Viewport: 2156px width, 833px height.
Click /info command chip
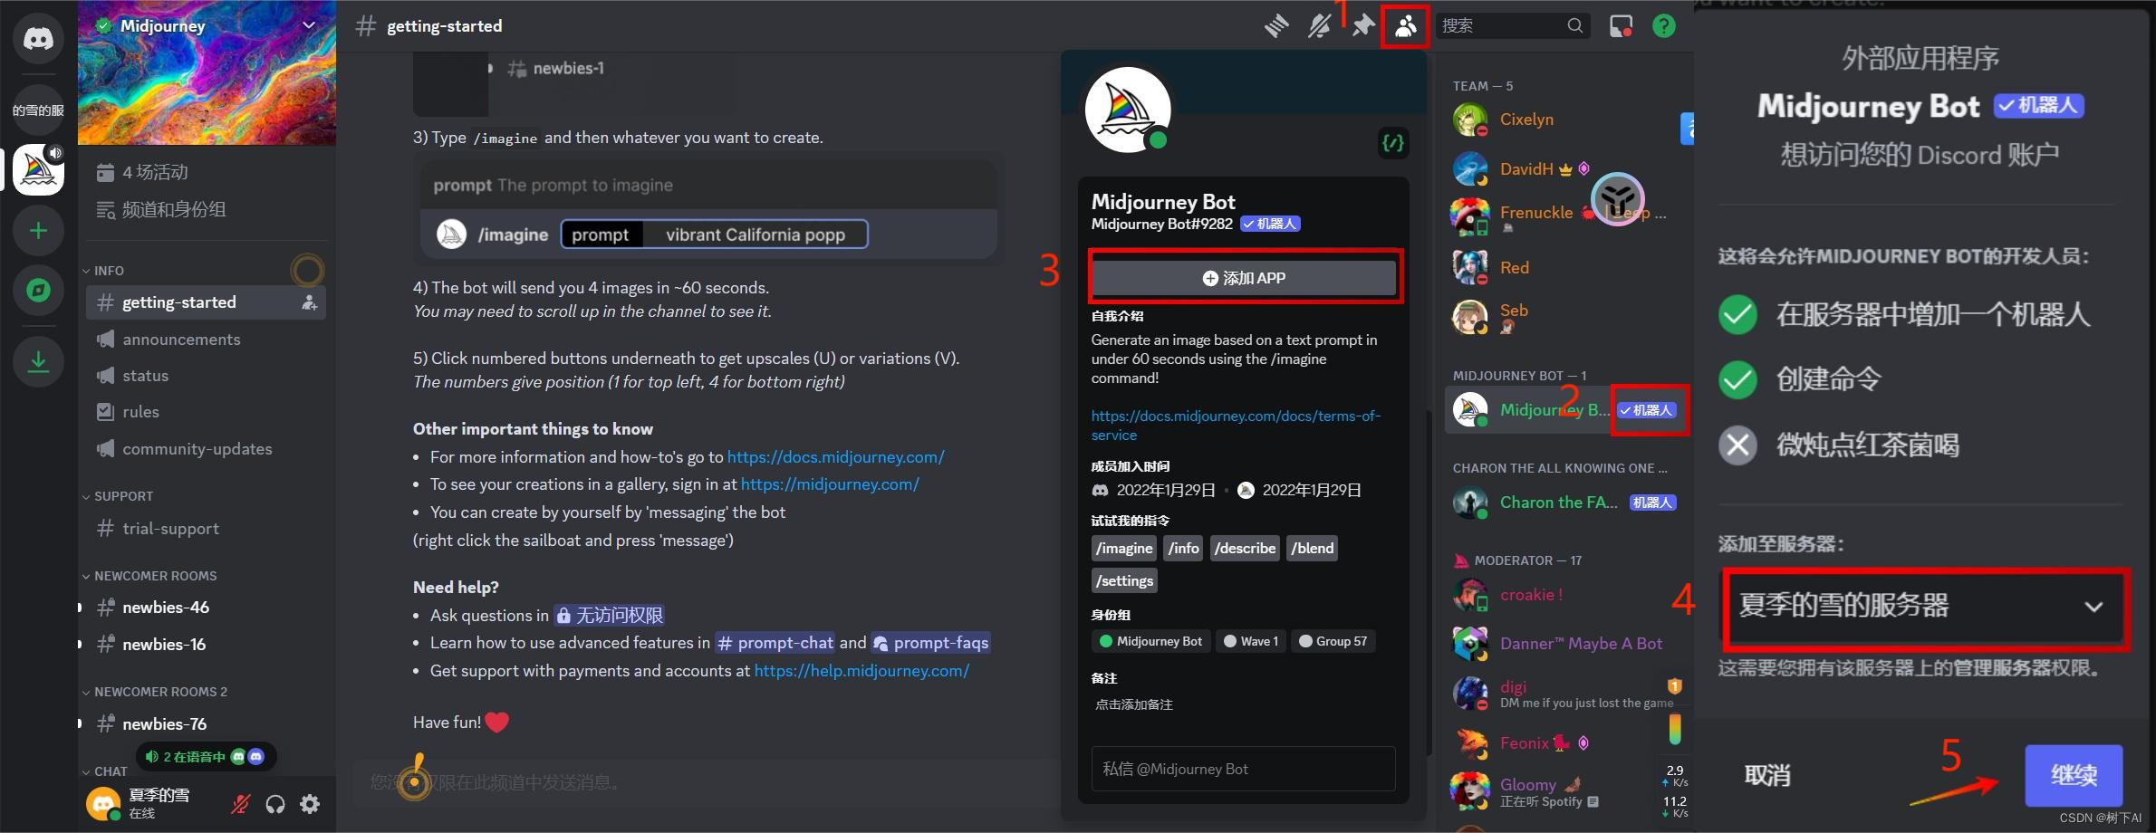pyautogui.click(x=1184, y=549)
